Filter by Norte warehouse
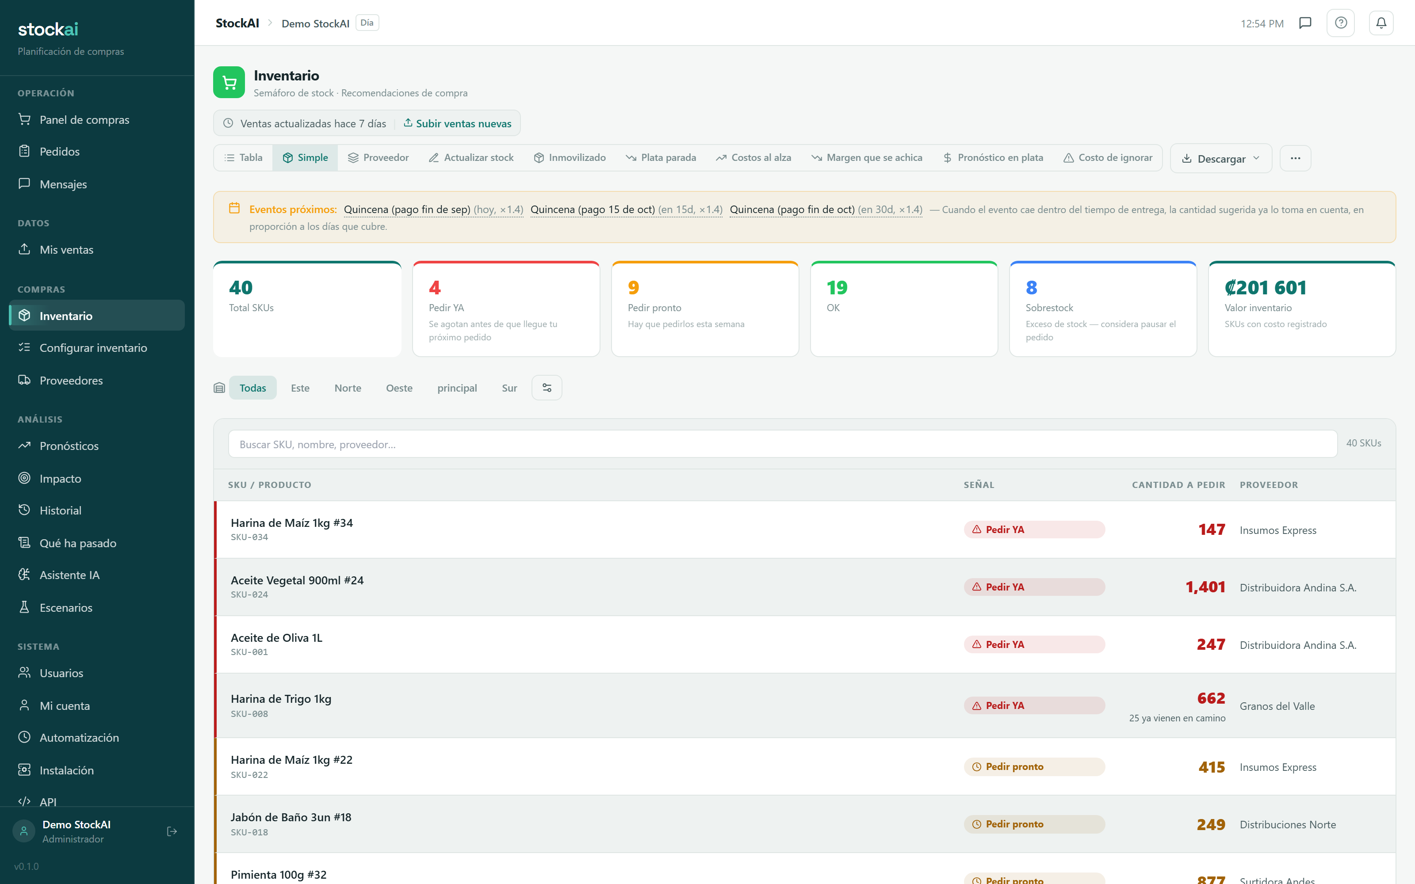This screenshot has height=884, width=1415. [348, 388]
